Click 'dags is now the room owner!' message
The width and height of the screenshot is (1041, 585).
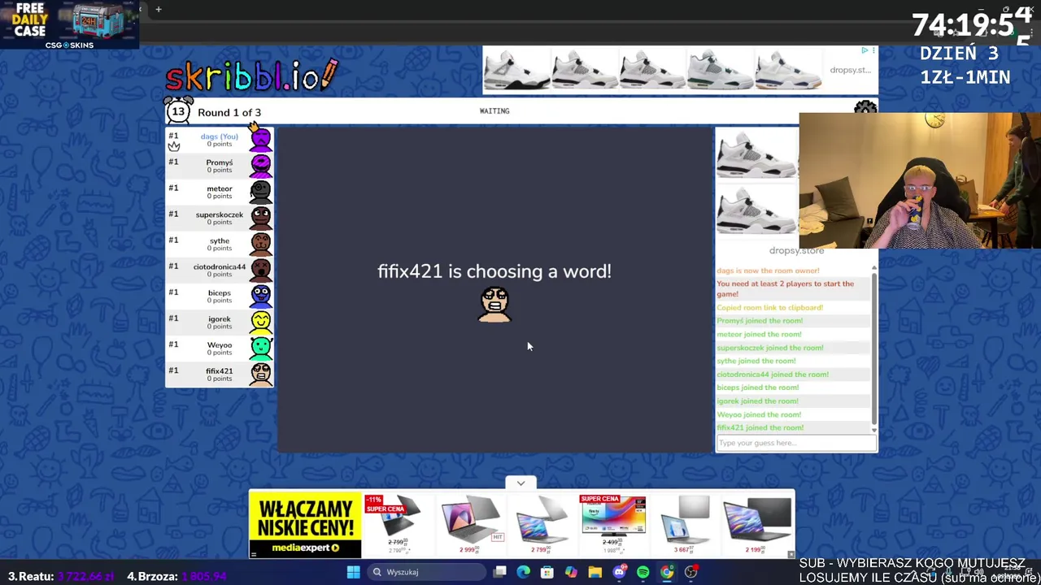click(x=768, y=271)
